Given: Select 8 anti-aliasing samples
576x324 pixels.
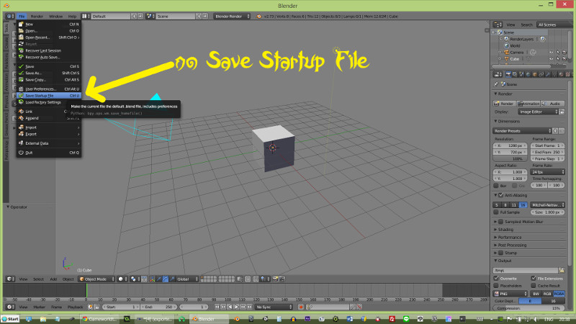Looking at the screenshot, I should tap(505, 205).
